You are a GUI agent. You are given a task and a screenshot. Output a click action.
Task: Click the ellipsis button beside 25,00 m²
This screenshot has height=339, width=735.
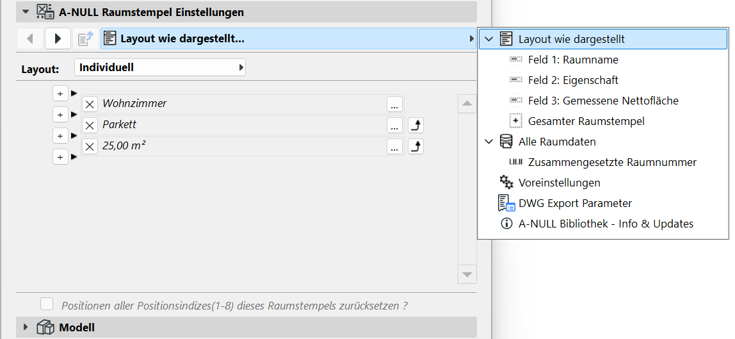[x=394, y=147]
